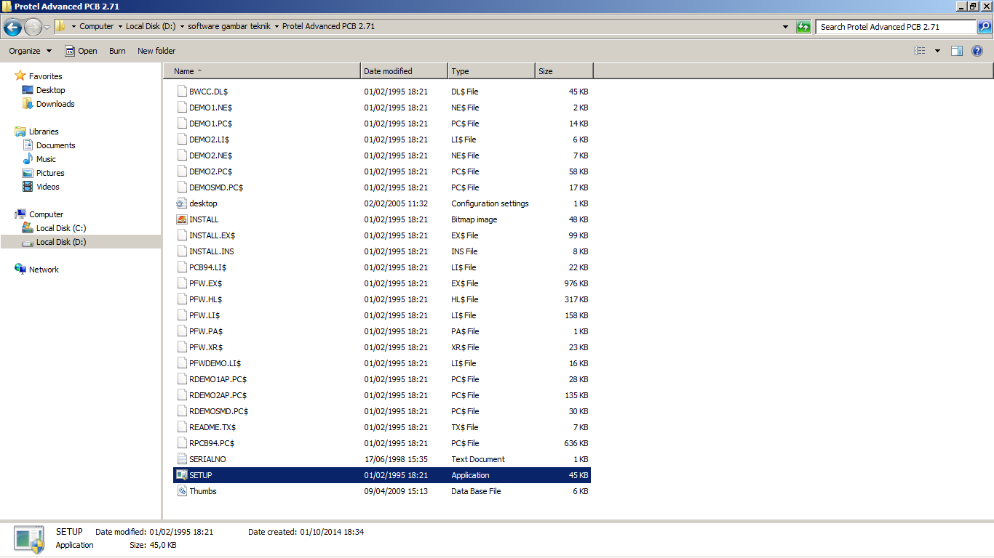Refresh the Protel Advanced PCB folder view

click(x=803, y=27)
